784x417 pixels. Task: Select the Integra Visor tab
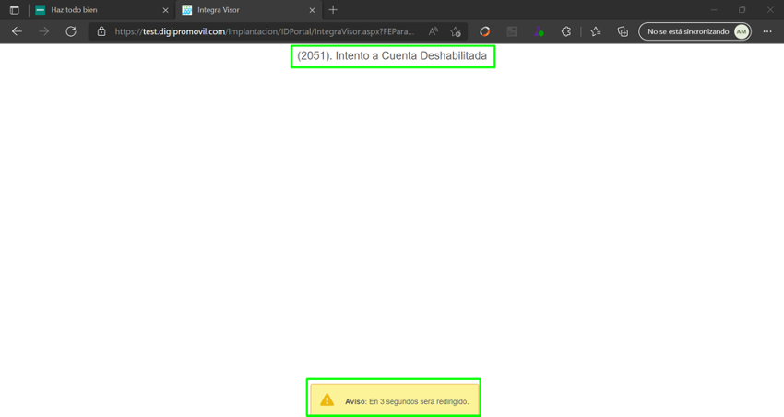tap(240, 10)
